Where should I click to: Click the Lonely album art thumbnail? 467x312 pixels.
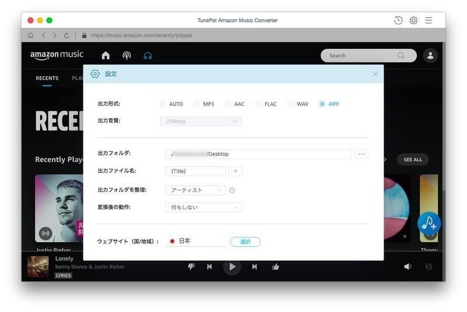click(38, 267)
